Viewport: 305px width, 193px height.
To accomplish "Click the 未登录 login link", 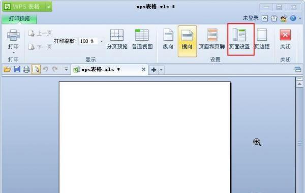I will pyautogui.click(x=251, y=18).
